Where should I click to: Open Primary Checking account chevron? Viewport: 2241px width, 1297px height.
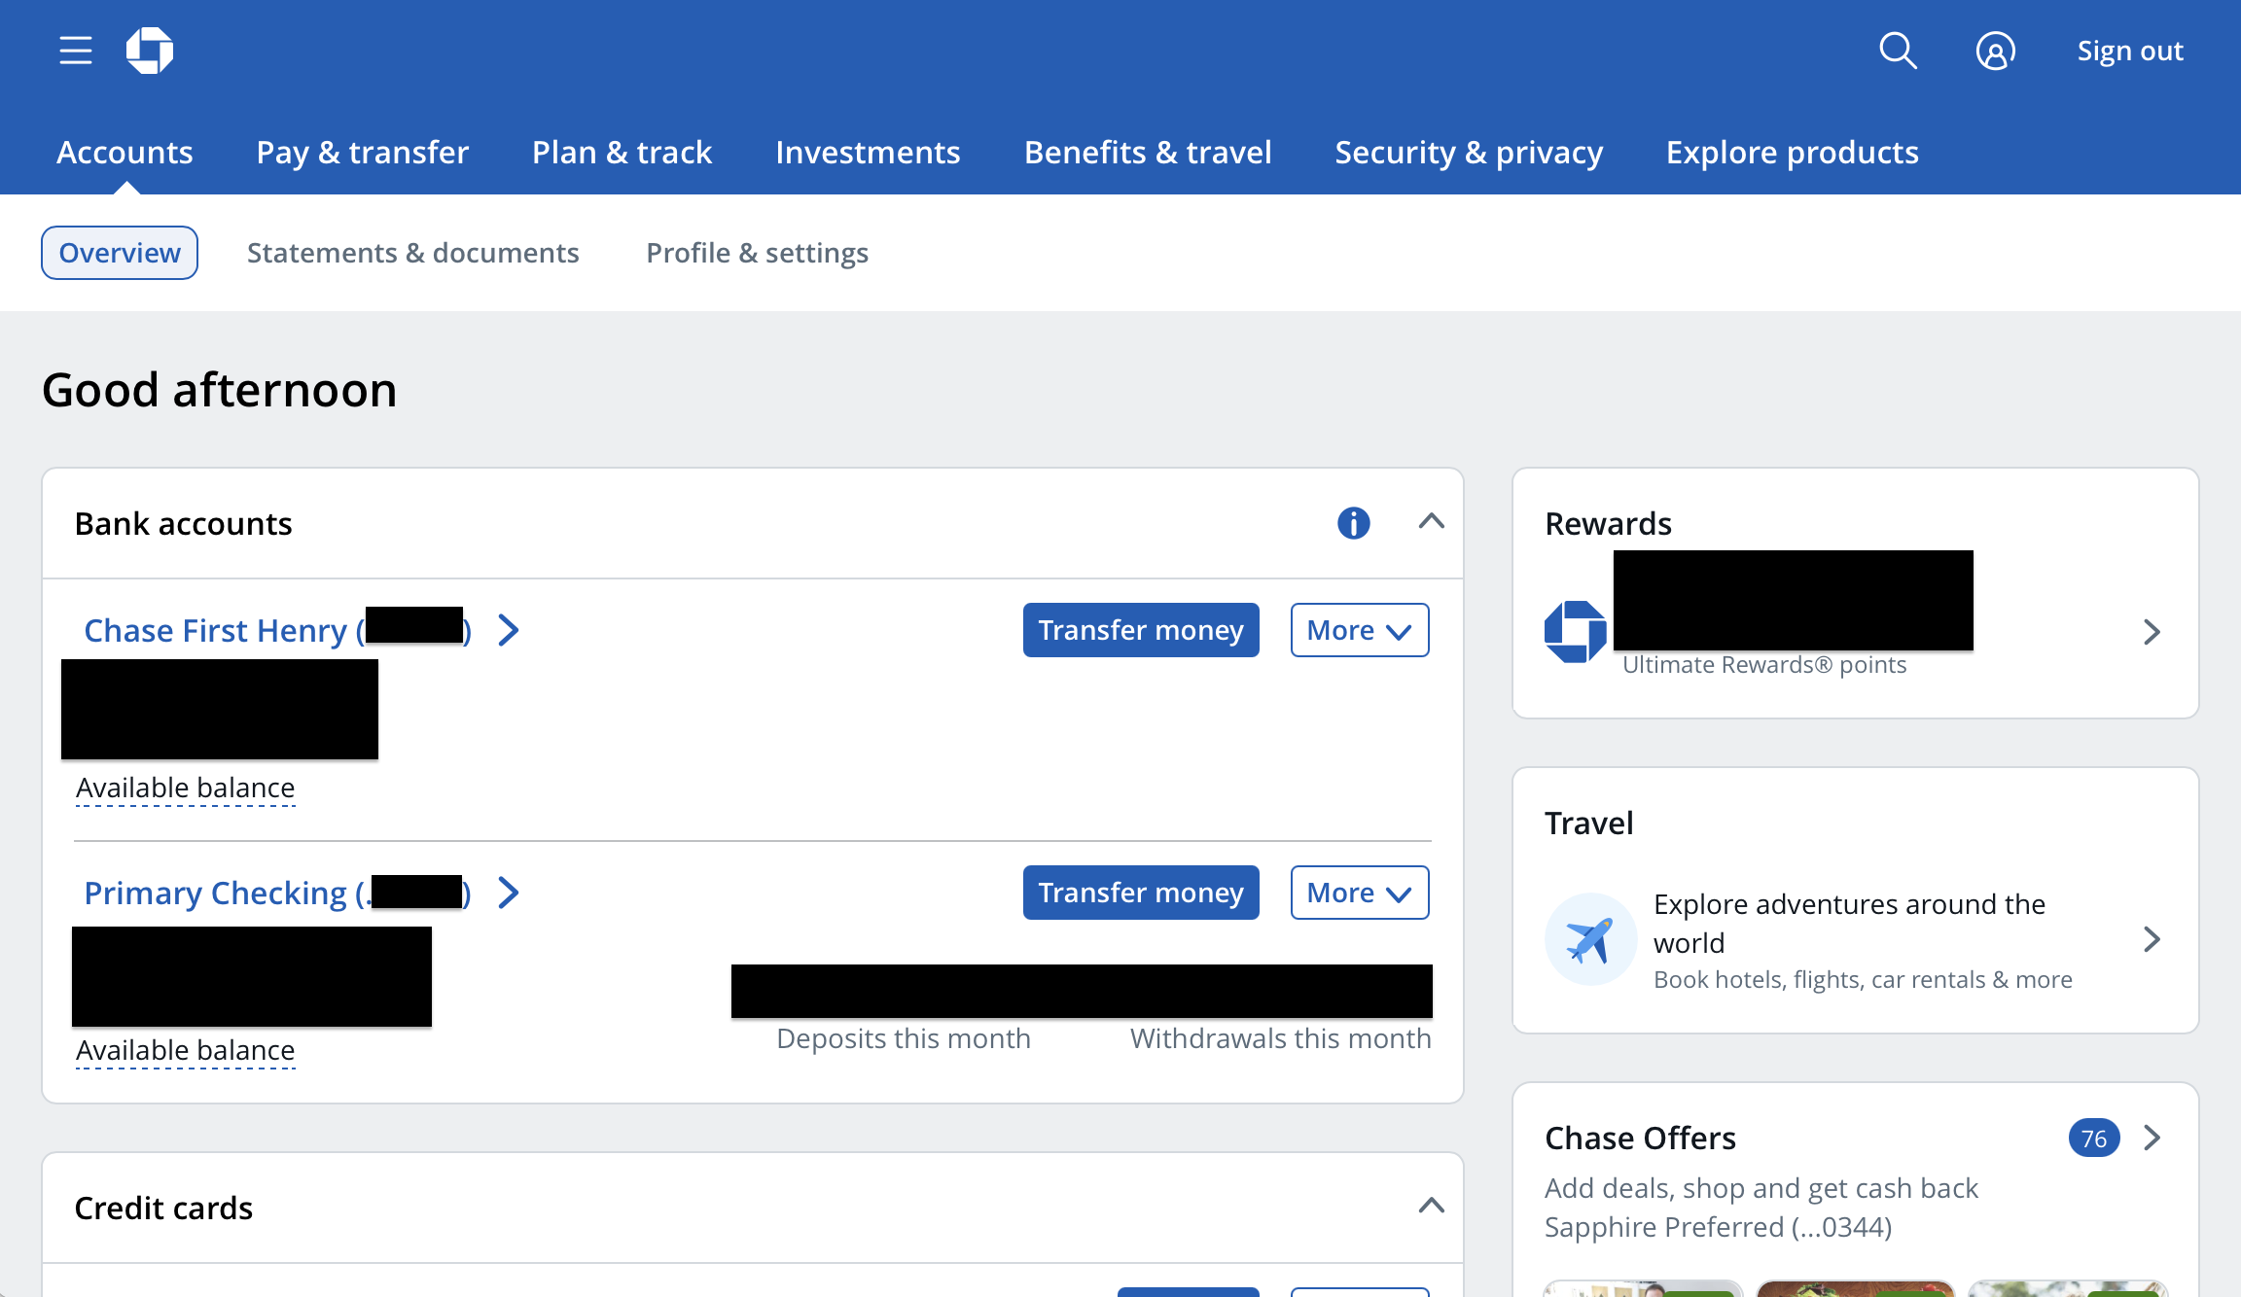click(509, 893)
